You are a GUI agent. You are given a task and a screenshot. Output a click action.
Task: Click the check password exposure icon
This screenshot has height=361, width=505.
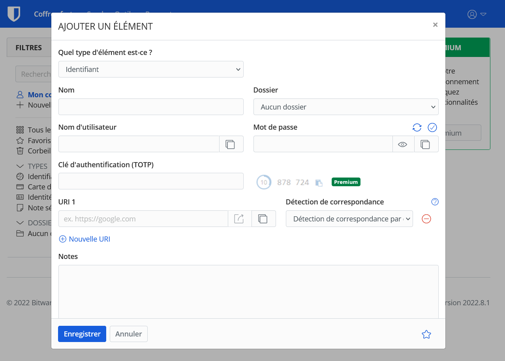[432, 127]
